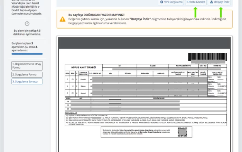Image resolution: width=242 pixels, height=152 pixels.
Task: Click the barcode at the document top
Action: tap(207, 57)
